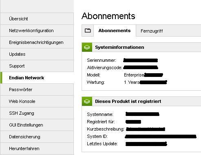201x155 pixels.
Task: Select the Abonnements tab
Action: tap(115, 31)
